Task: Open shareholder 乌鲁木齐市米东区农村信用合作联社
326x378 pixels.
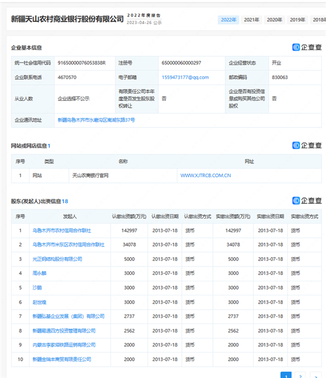Action: [69, 245]
